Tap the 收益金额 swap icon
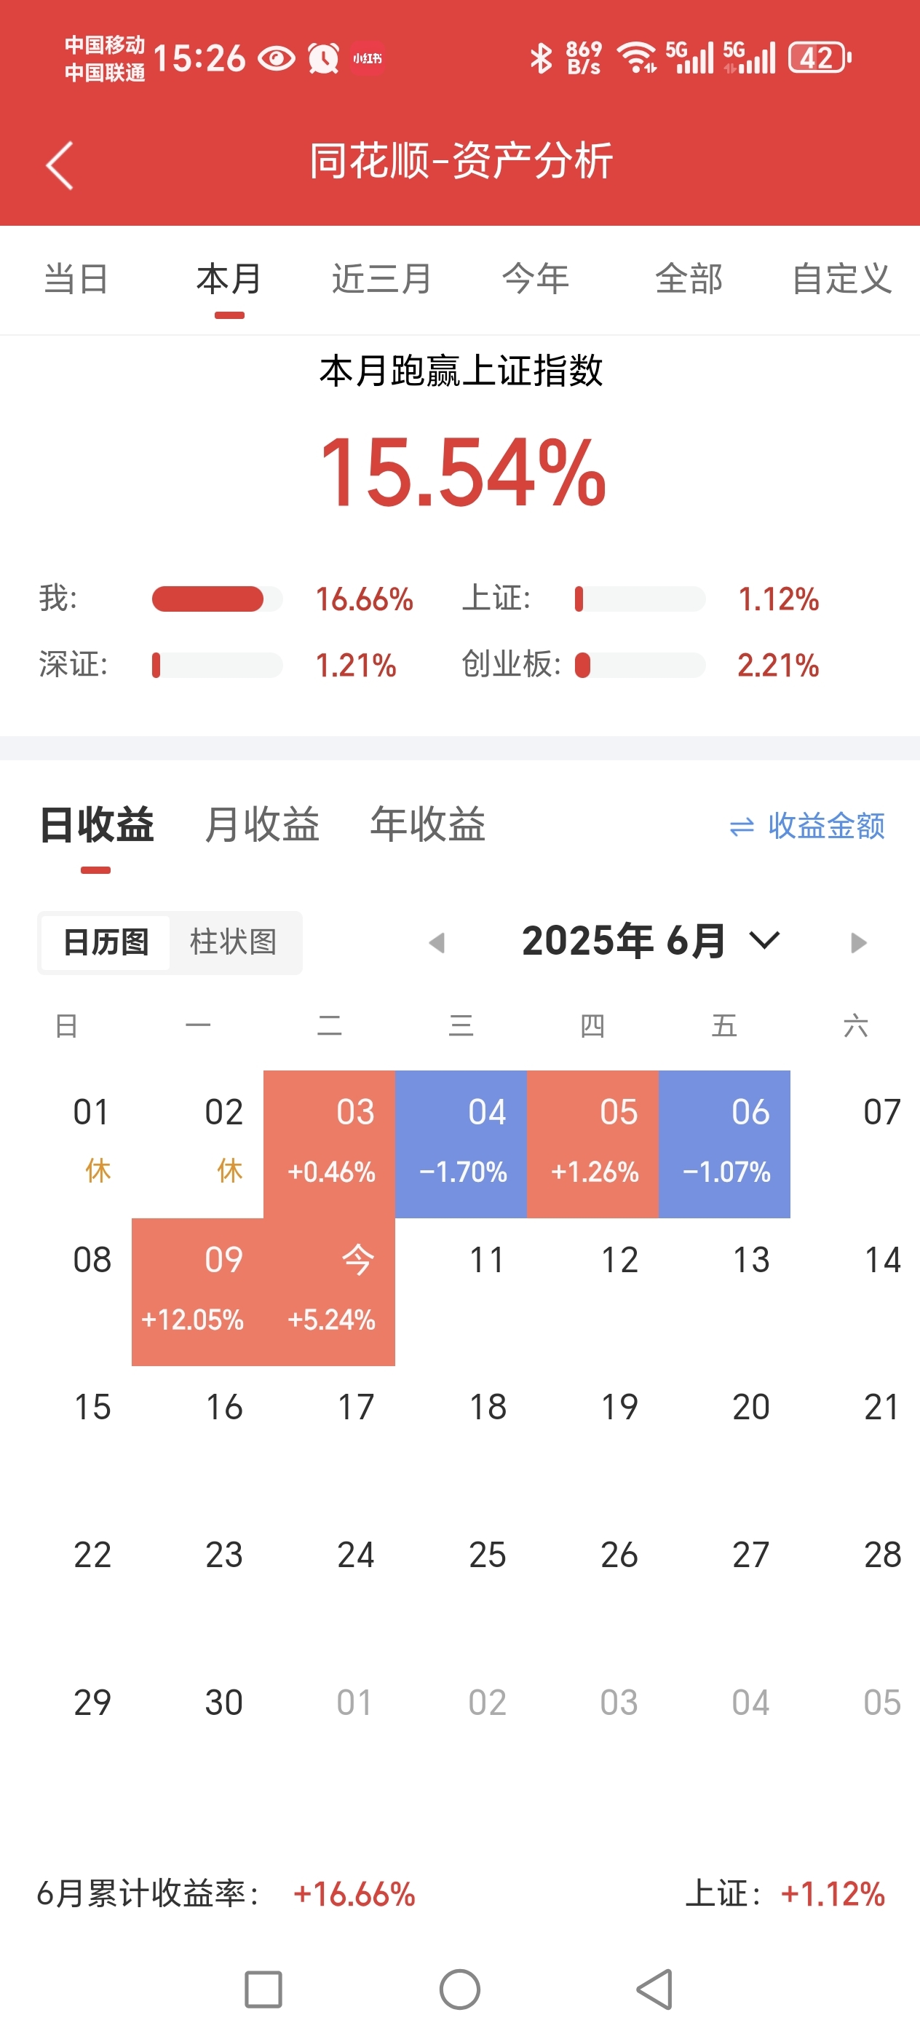The height and width of the screenshot is (2039, 920). 741,827
